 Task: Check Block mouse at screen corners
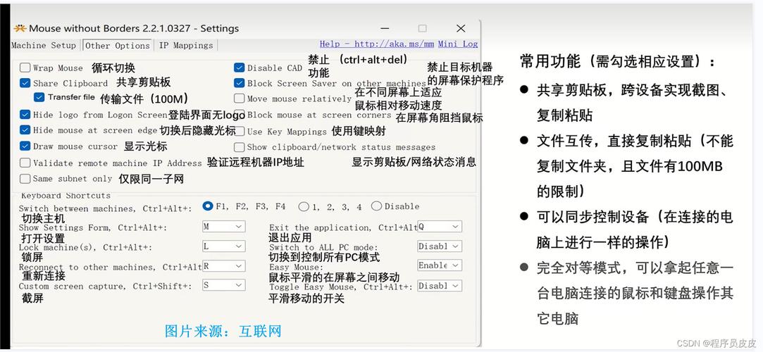click(239, 115)
